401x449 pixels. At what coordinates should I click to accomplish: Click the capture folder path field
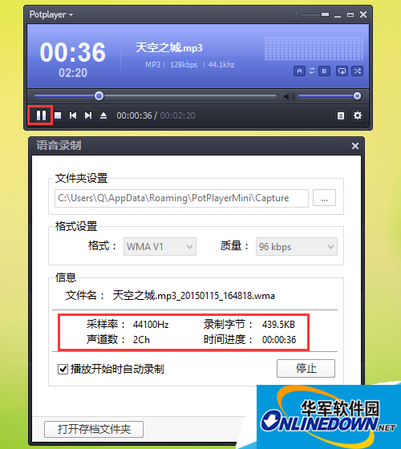181,198
